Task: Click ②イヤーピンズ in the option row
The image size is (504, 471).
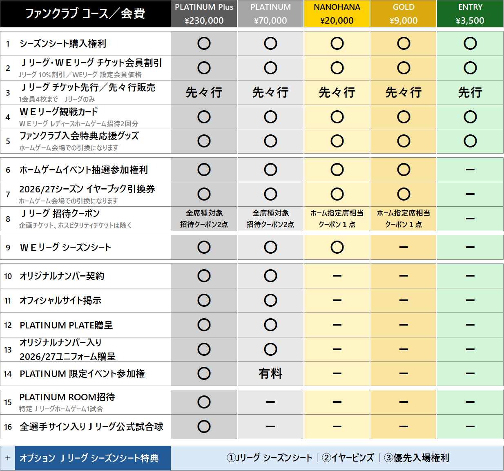Action: (x=348, y=458)
